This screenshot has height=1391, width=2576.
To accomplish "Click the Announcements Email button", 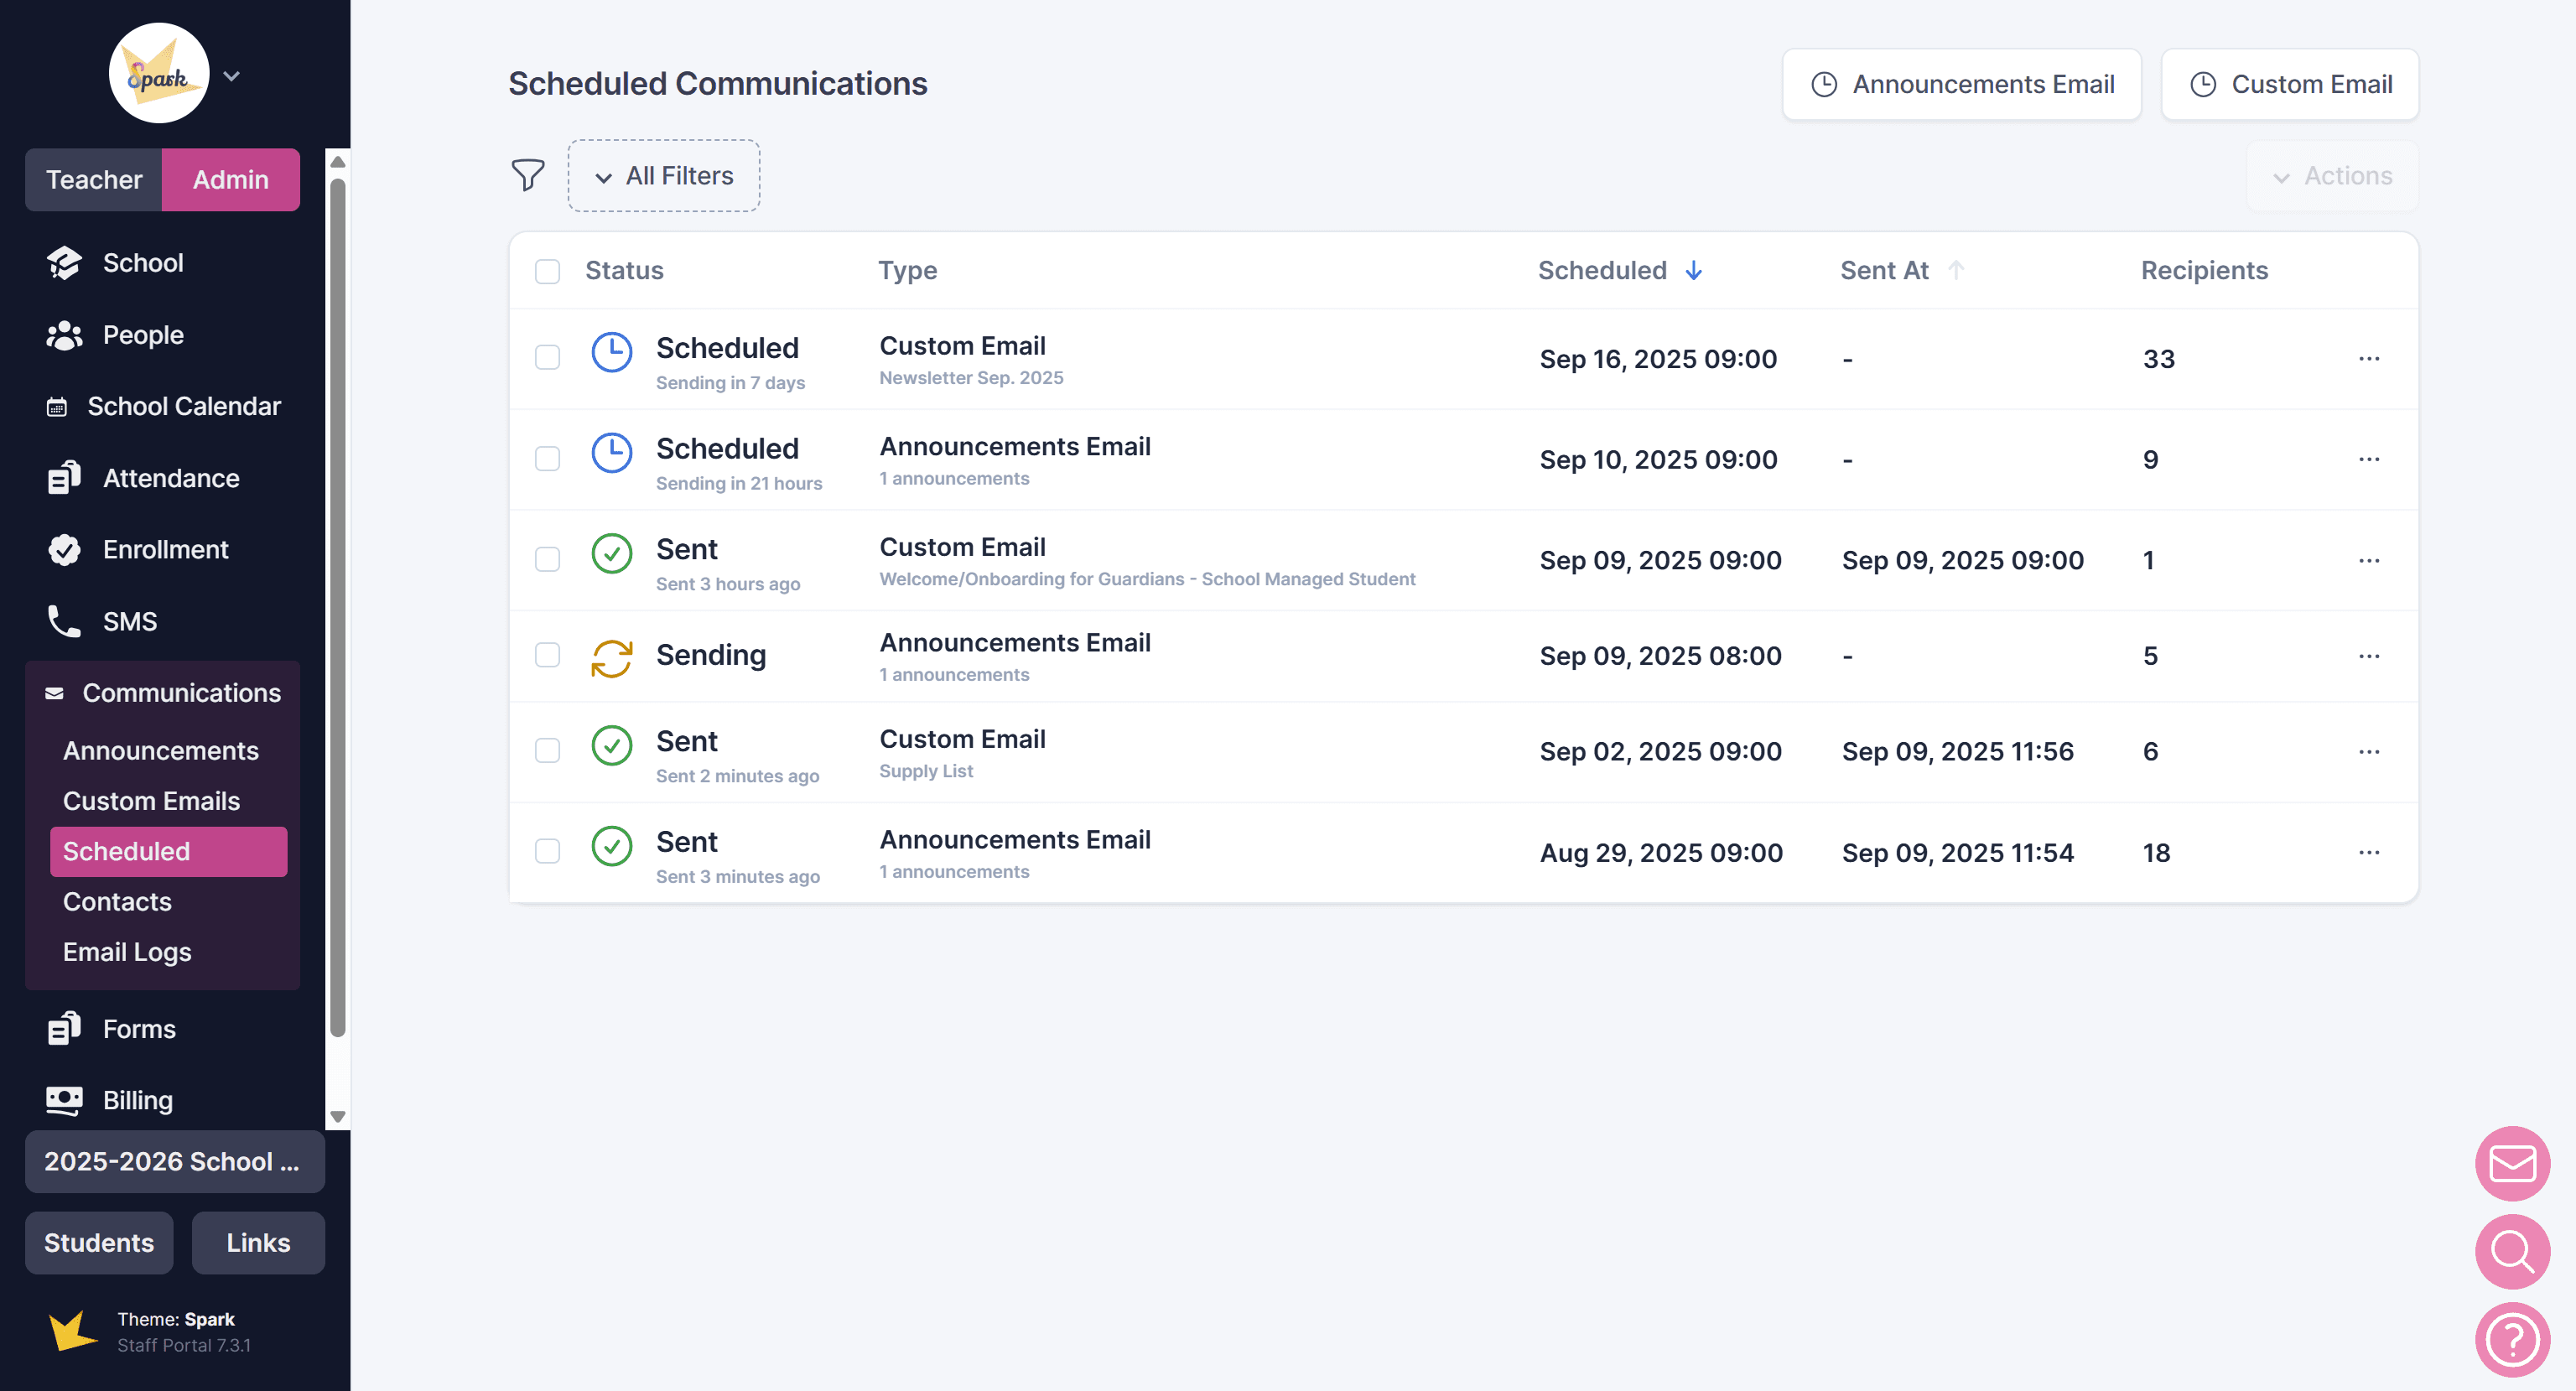I will pyautogui.click(x=1961, y=84).
